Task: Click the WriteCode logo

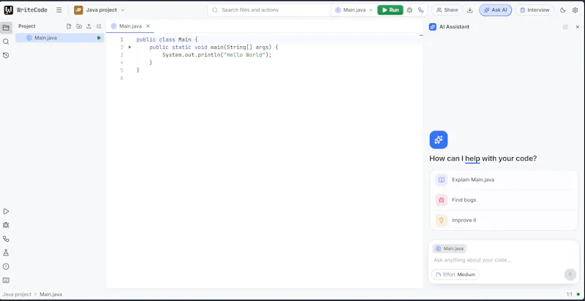Action: [x=9, y=10]
